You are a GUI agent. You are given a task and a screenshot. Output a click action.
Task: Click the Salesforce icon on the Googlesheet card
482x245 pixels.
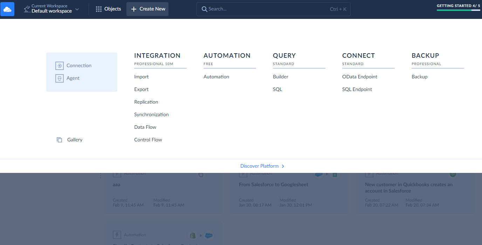point(318,174)
